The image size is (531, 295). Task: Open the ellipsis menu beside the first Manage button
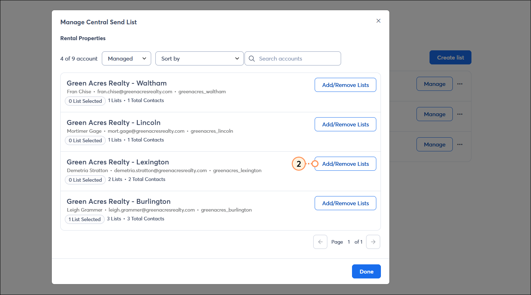tap(460, 84)
